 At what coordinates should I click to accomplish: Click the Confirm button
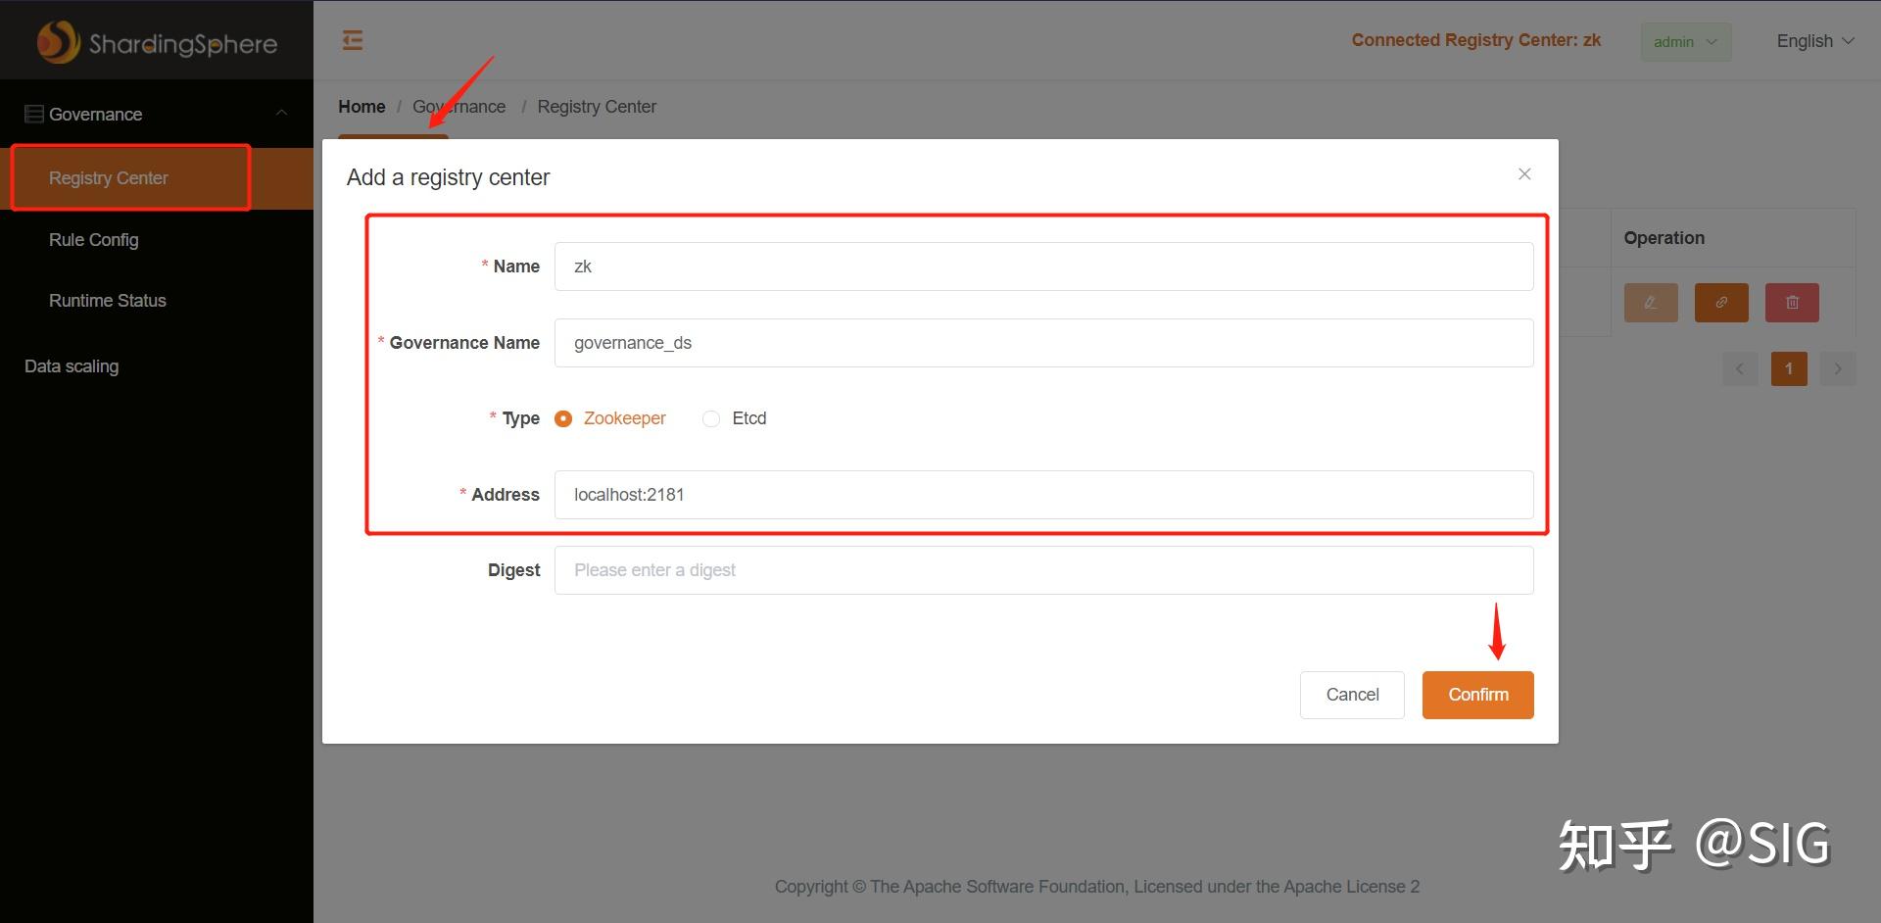(x=1477, y=695)
